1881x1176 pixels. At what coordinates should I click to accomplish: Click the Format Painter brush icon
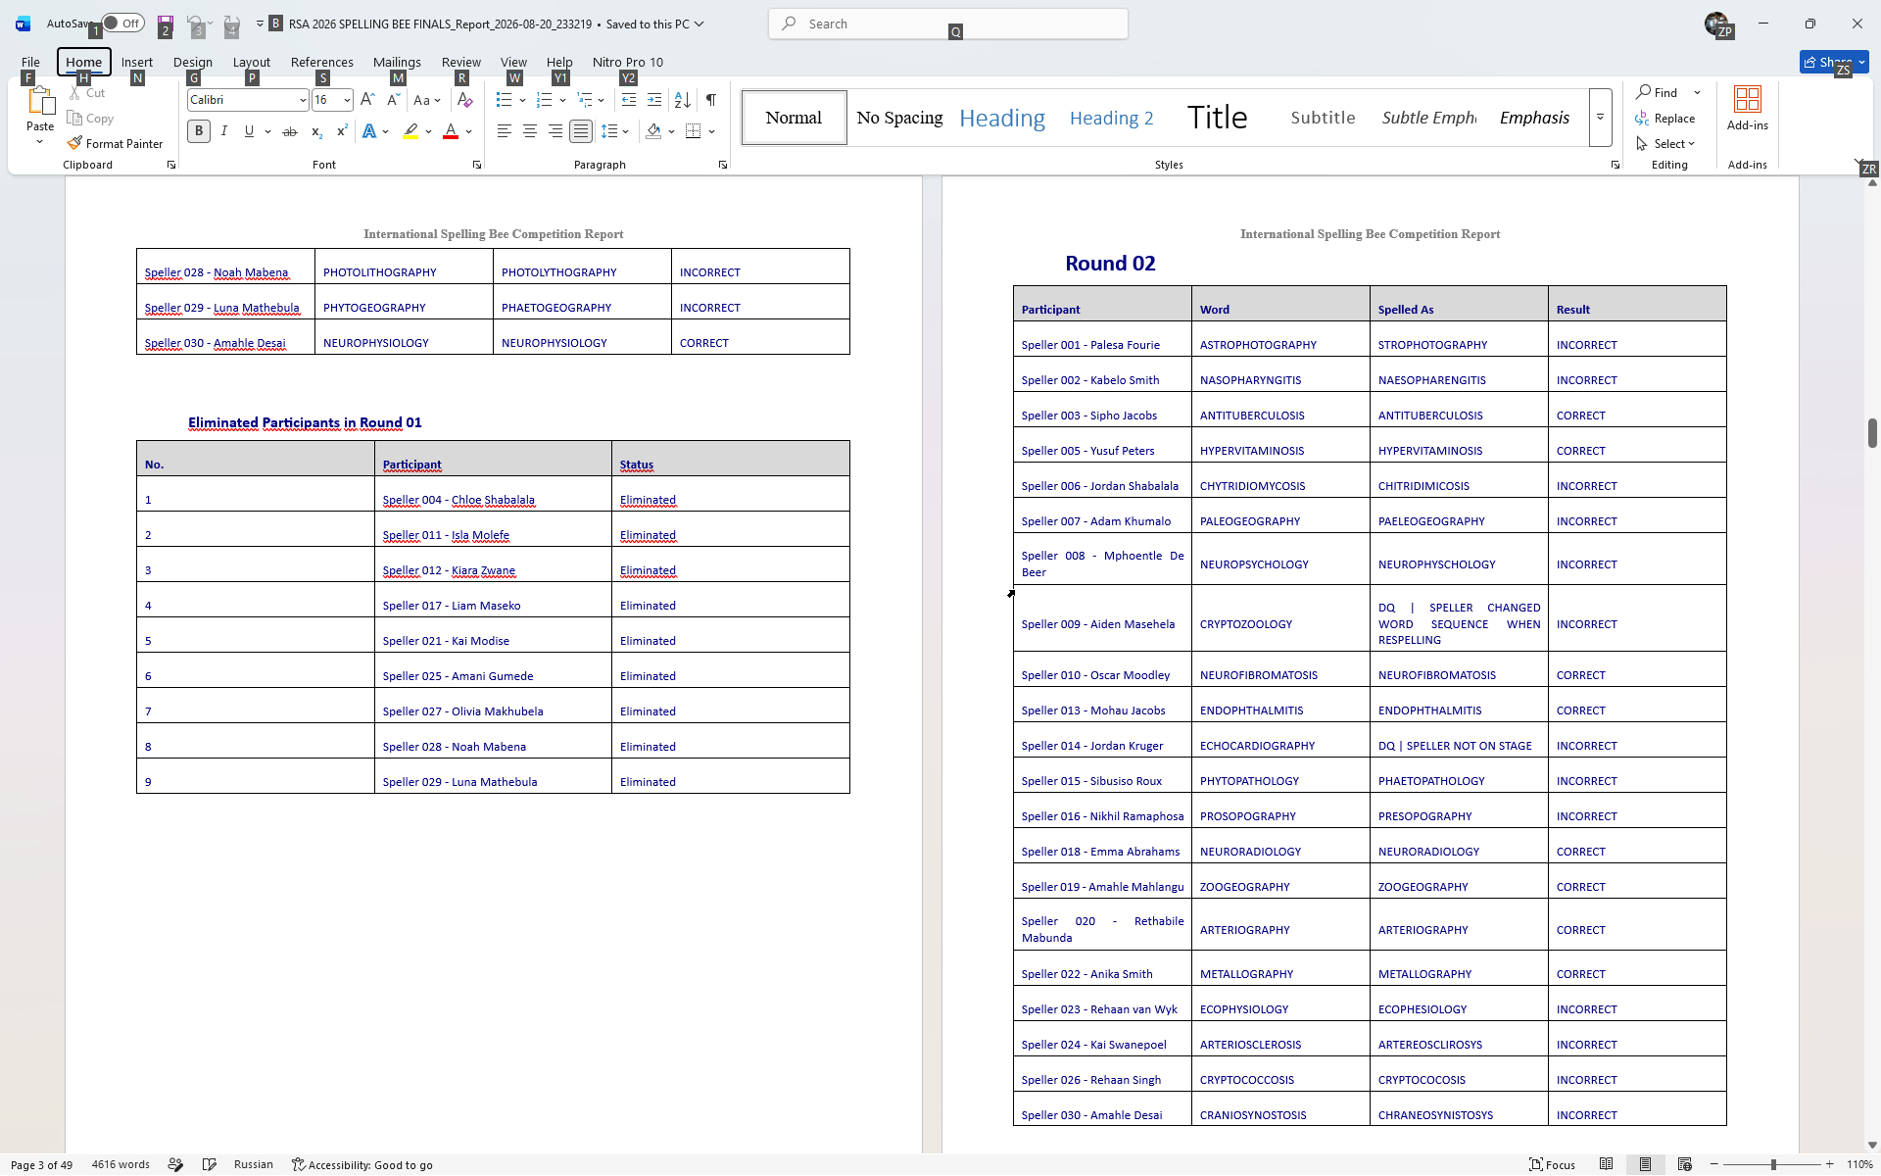tap(74, 143)
